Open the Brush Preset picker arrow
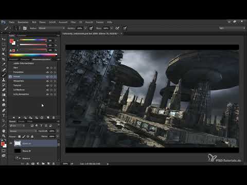 tap(20, 28)
